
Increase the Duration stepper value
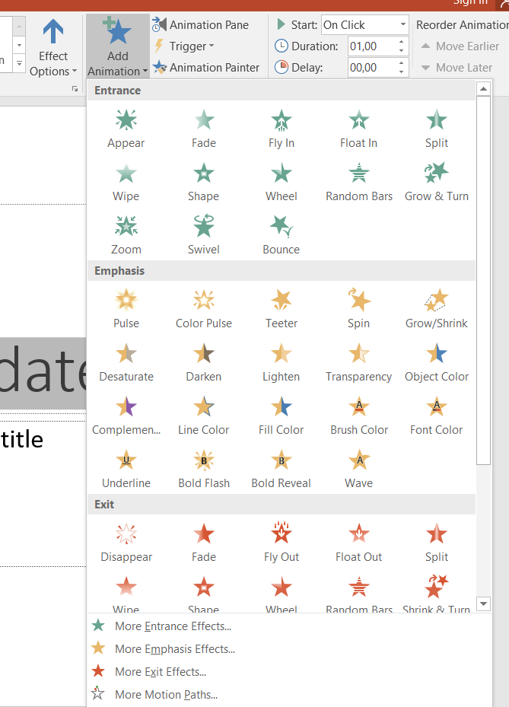click(x=402, y=42)
